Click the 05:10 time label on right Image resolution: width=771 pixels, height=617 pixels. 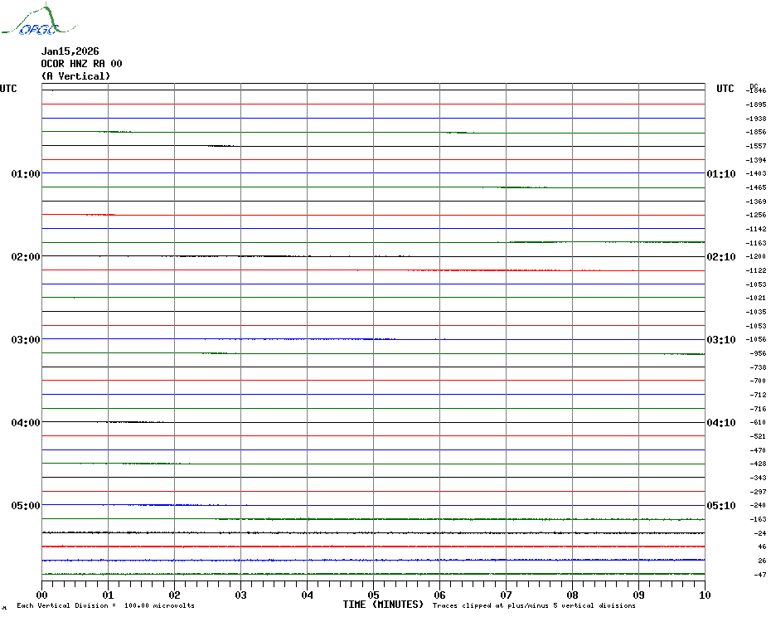[x=720, y=506]
